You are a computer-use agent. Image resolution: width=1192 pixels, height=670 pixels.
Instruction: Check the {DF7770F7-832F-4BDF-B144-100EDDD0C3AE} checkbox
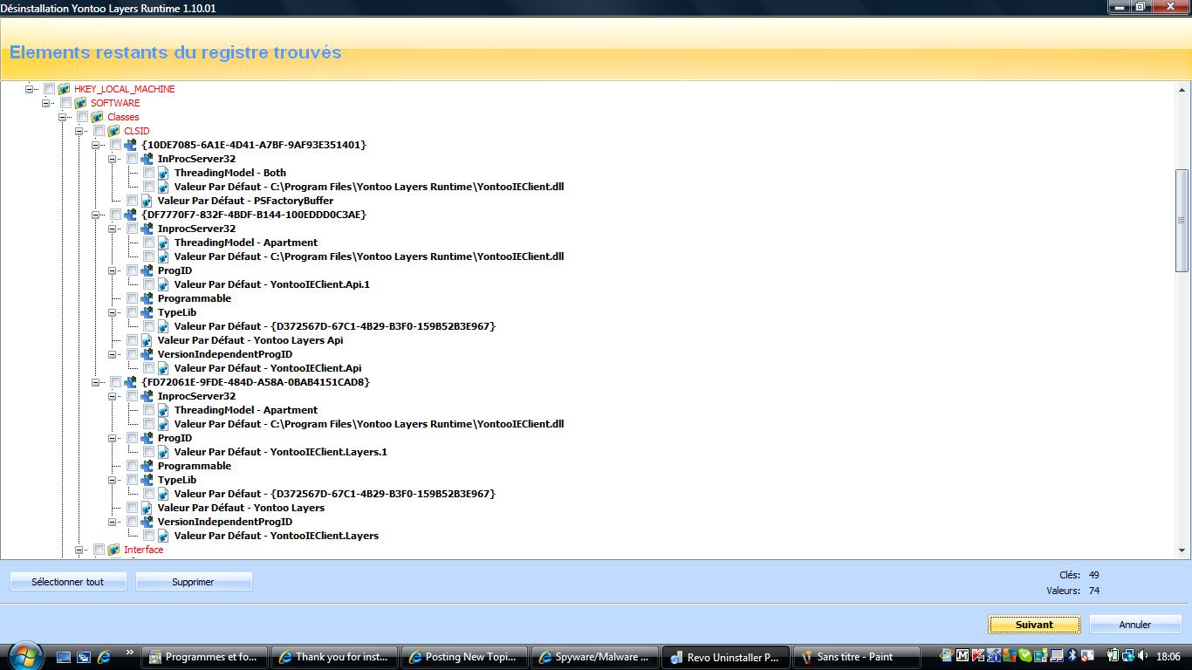(x=115, y=215)
